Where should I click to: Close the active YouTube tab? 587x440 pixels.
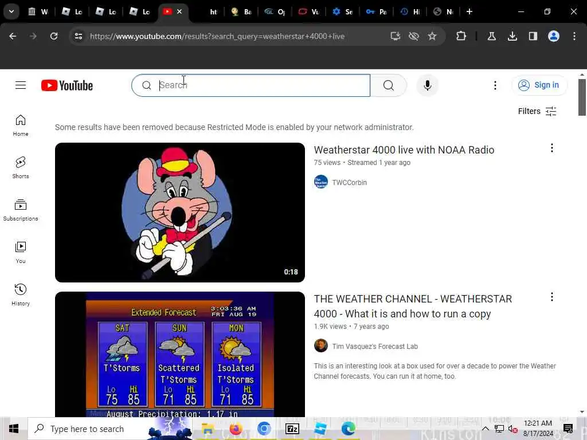tap(179, 11)
